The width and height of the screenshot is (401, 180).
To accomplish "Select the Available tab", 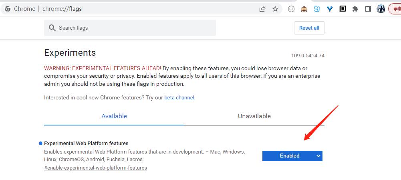I will pos(114,116).
